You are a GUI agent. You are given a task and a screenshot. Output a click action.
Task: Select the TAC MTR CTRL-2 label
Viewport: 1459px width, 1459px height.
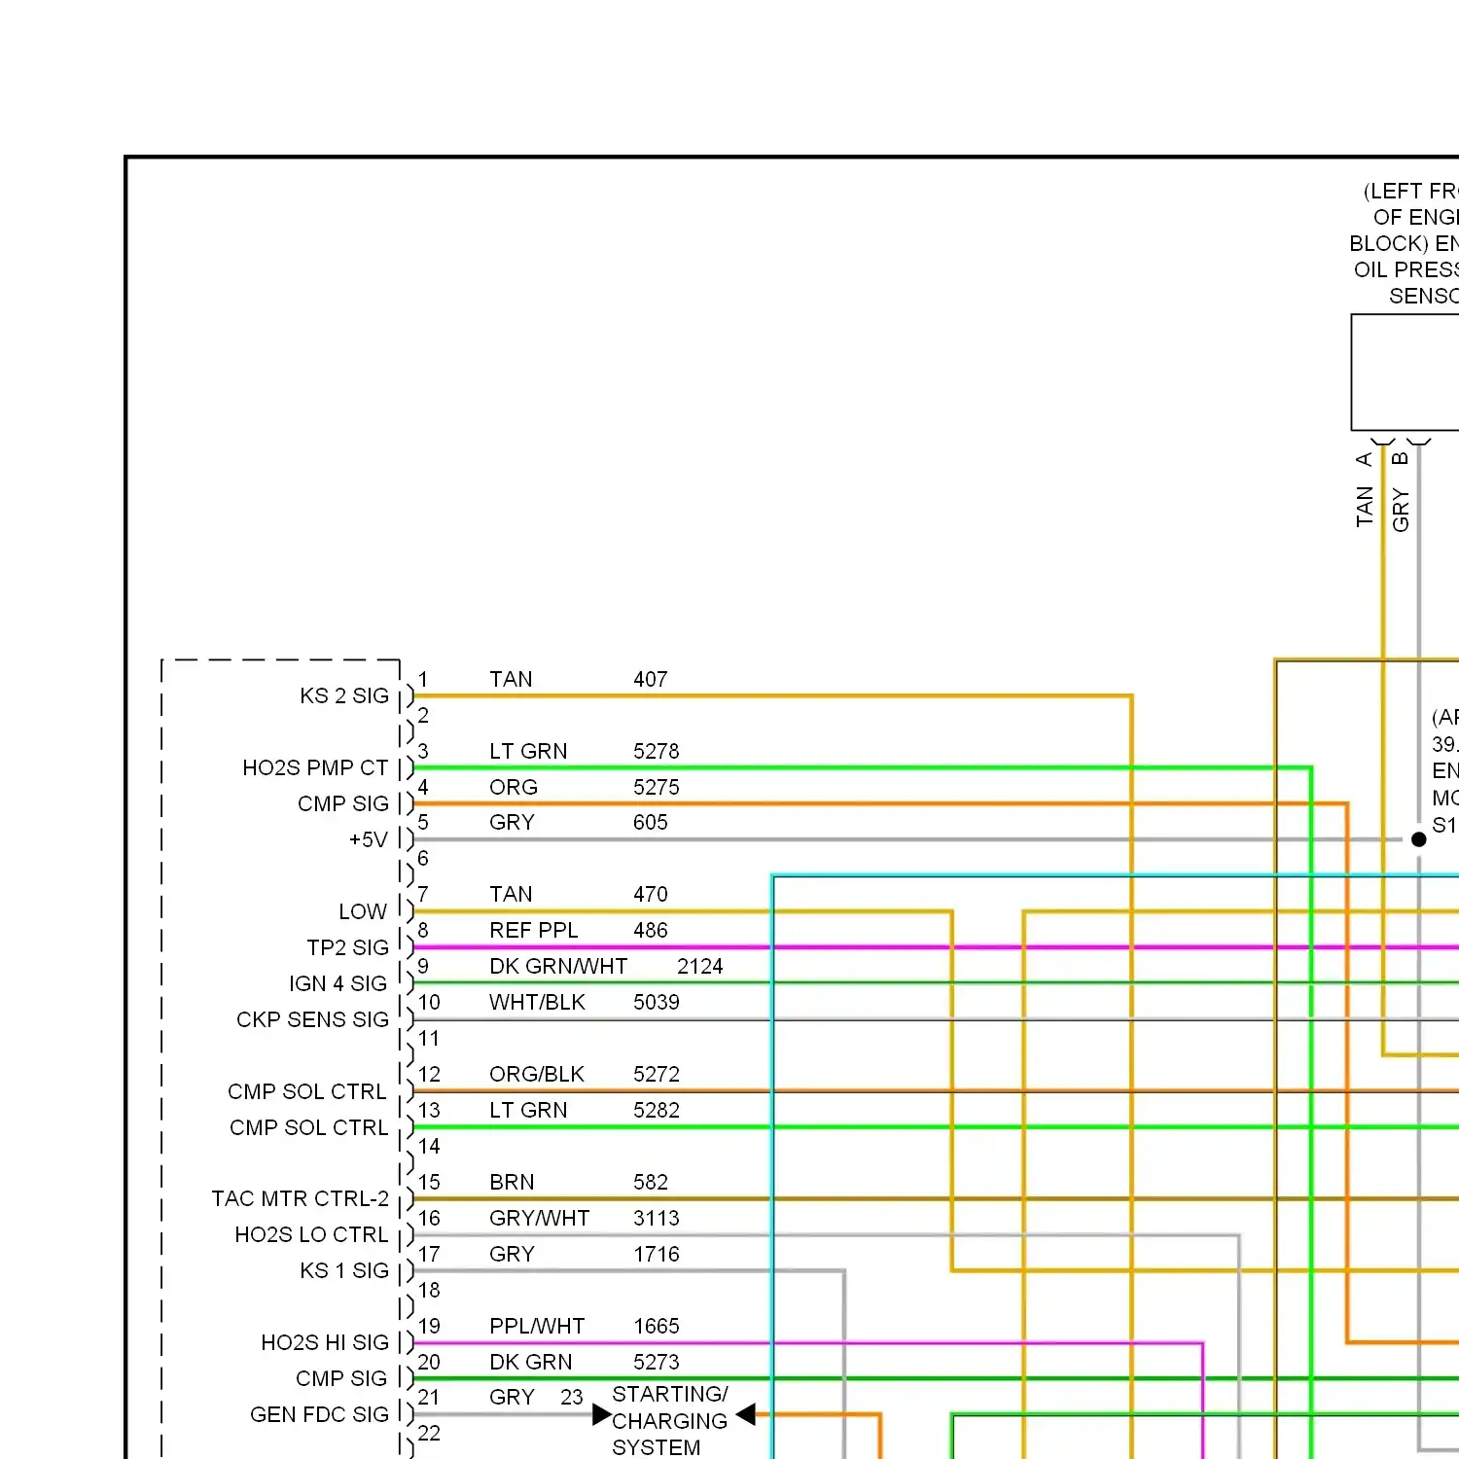(301, 1198)
